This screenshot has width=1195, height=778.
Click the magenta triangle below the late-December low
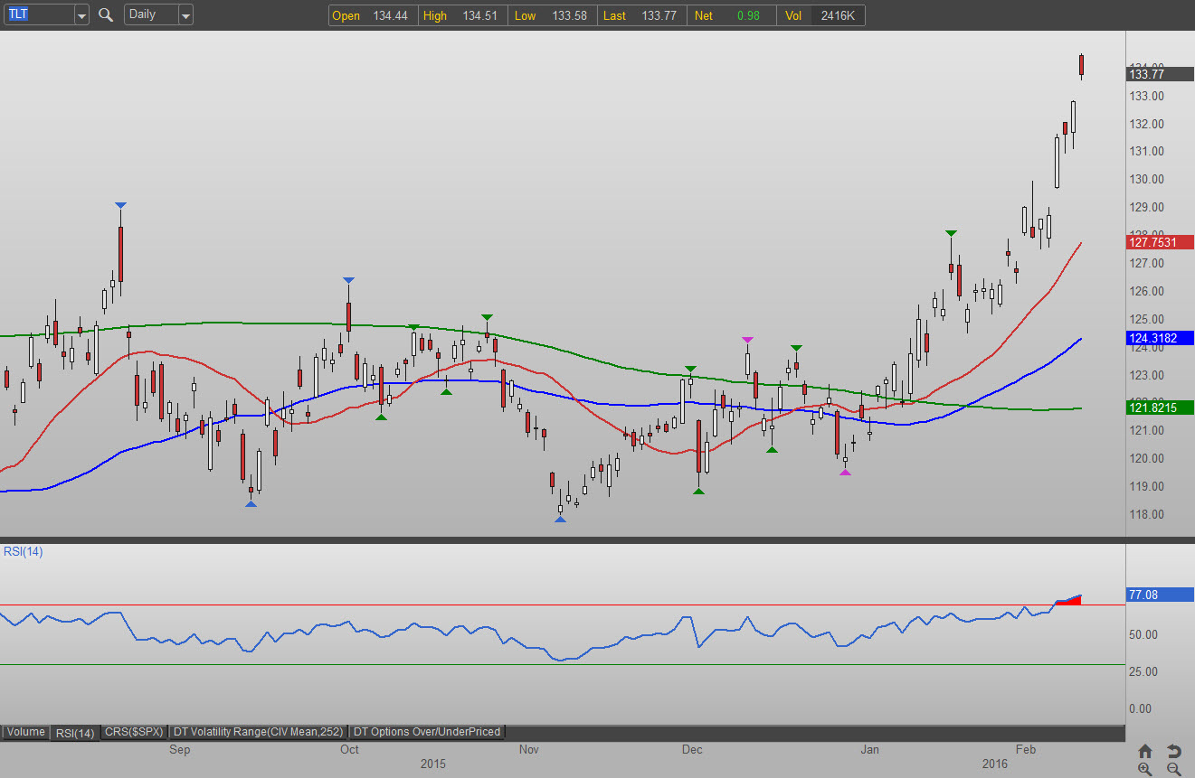click(x=845, y=472)
